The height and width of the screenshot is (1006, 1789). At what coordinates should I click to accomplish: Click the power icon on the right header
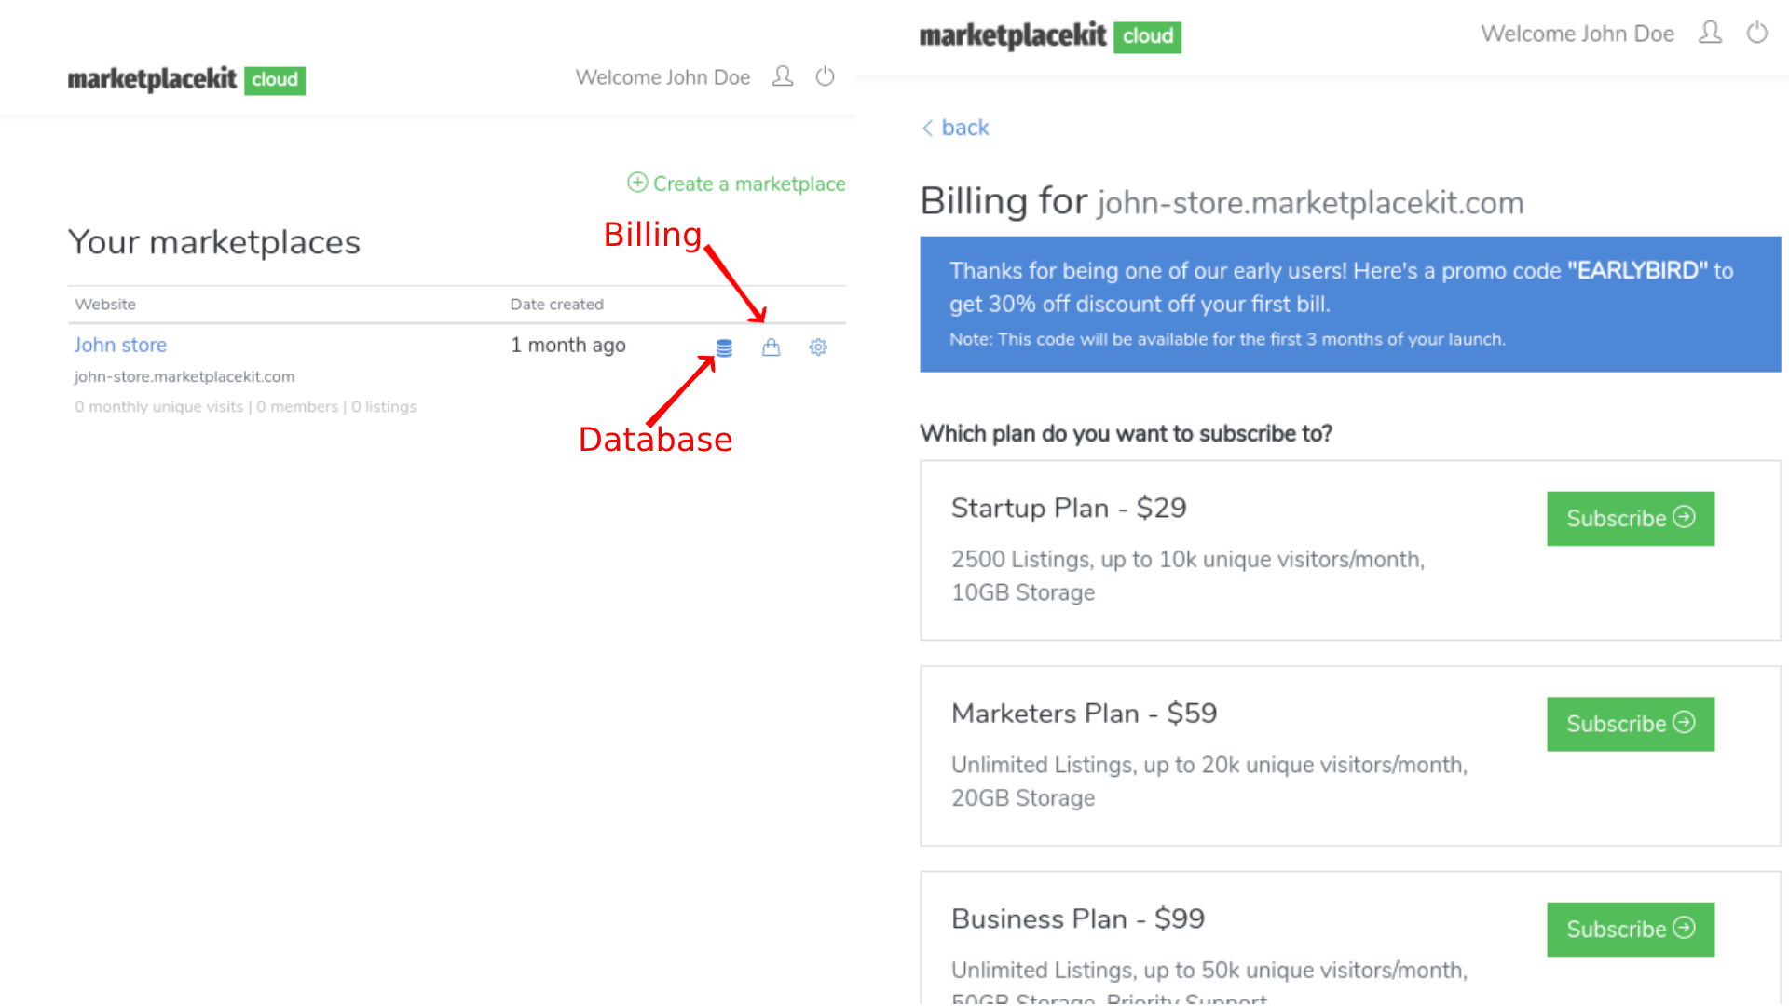click(x=1758, y=34)
